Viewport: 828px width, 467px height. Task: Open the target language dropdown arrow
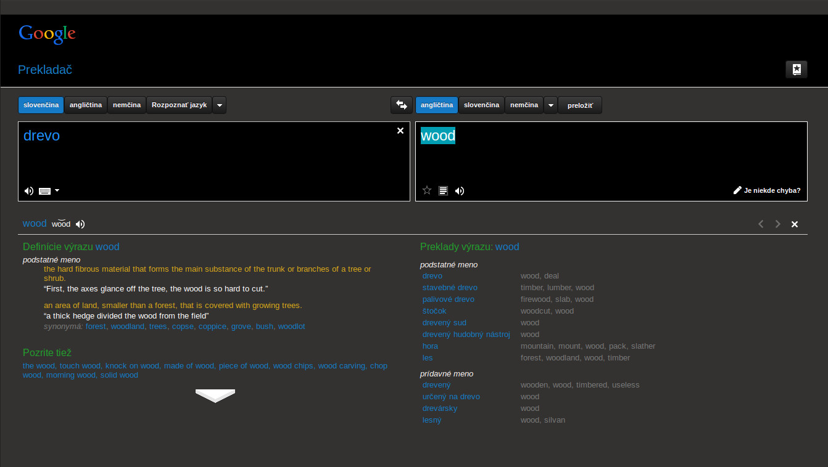[x=550, y=105]
